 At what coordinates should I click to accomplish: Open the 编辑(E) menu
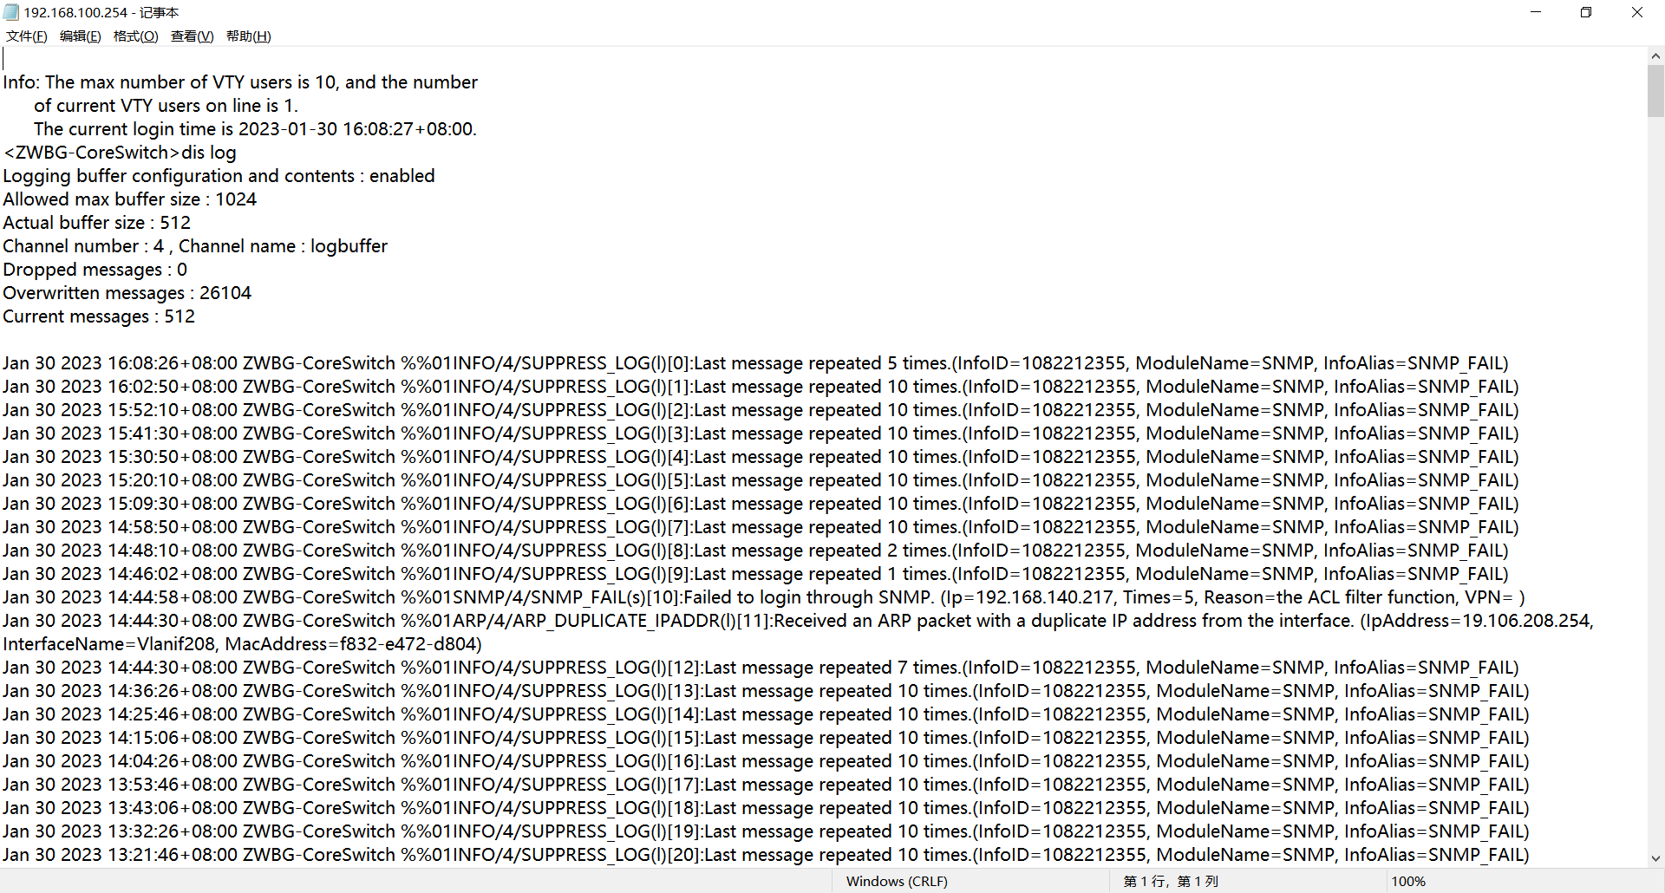(80, 36)
